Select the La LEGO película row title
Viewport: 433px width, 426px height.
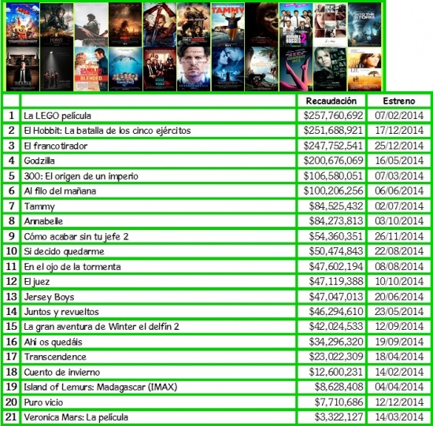(158, 116)
